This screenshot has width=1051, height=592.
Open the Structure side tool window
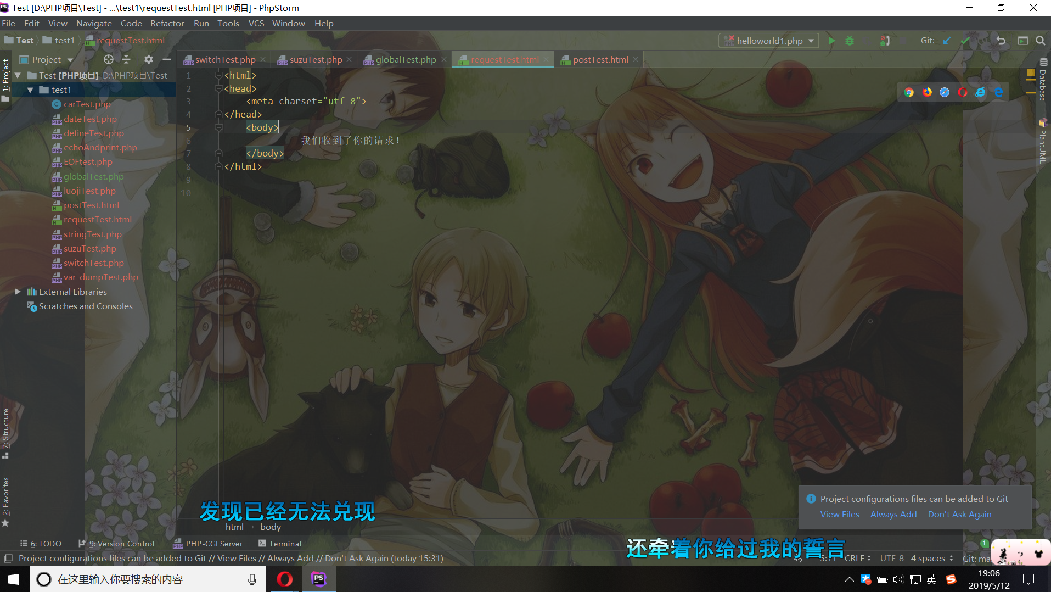(5, 433)
